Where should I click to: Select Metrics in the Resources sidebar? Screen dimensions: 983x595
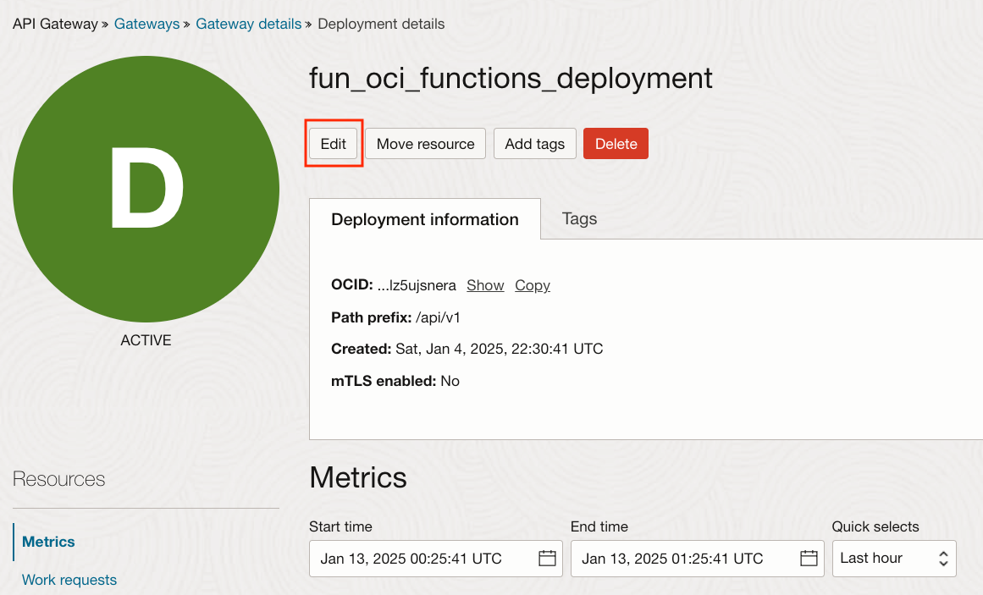point(48,542)
